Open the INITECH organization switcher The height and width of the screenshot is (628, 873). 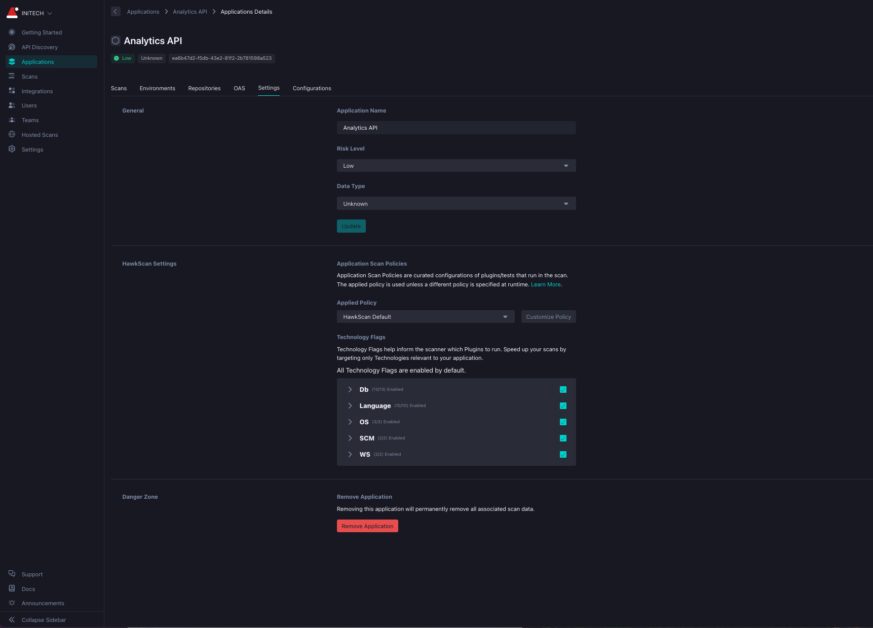33,13
